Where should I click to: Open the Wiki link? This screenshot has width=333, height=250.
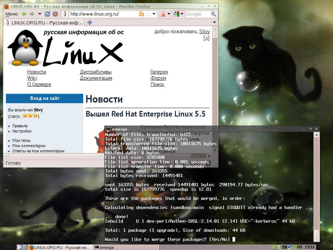[32, 78]
